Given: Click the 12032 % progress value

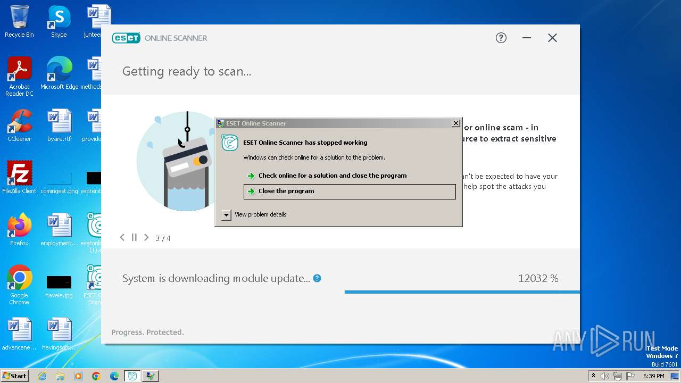Looking at the screenshot, I should click(x=538, y=278).
